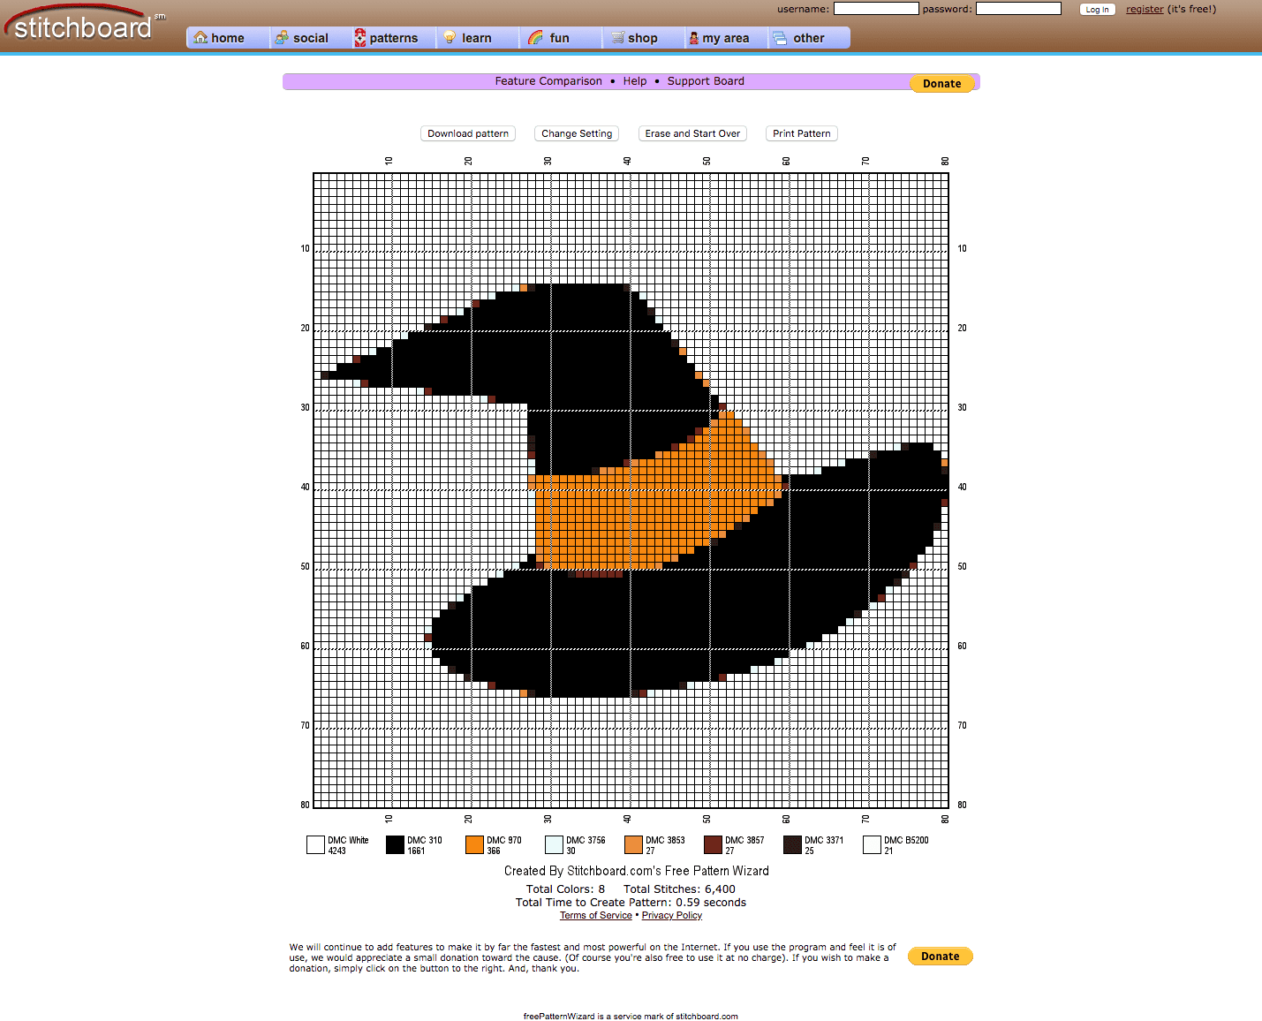Open the home section from navigation

(x=219, y=38)
